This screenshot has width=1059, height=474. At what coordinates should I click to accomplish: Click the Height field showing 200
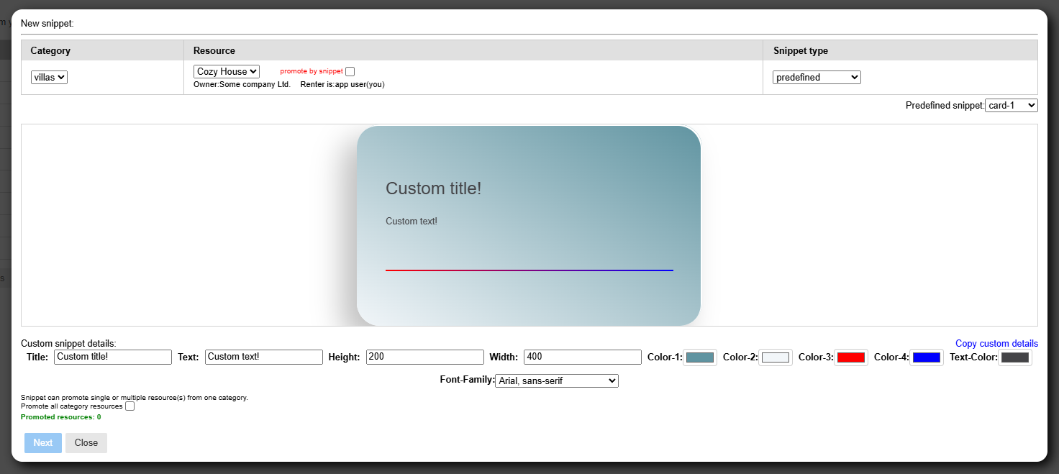point(424,357)
